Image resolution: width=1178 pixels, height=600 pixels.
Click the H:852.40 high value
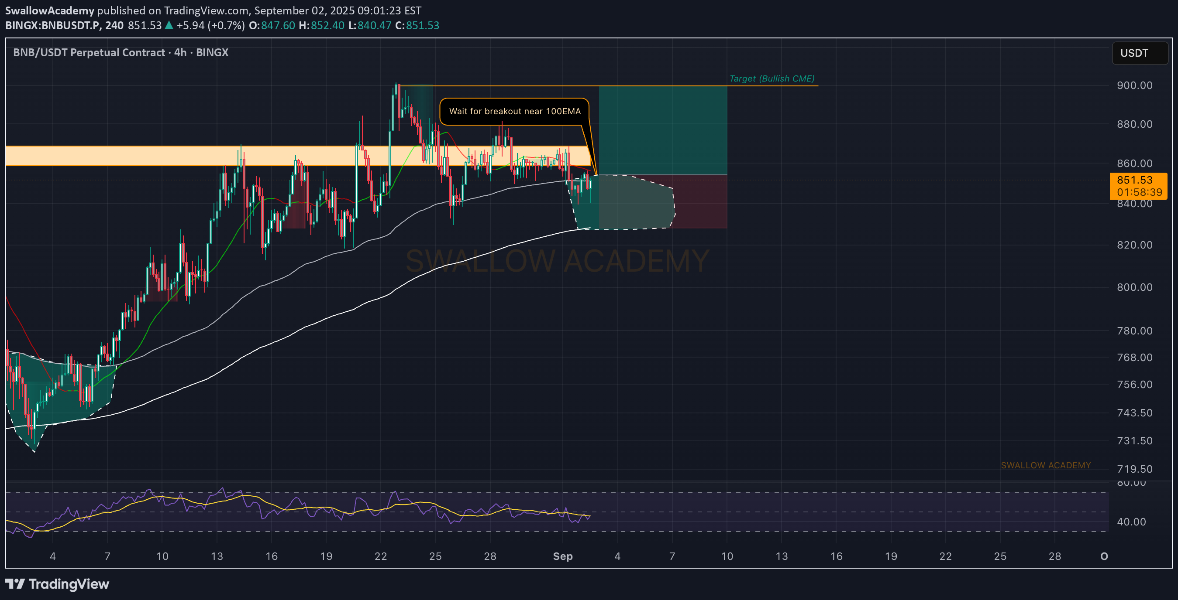(321, 25)
